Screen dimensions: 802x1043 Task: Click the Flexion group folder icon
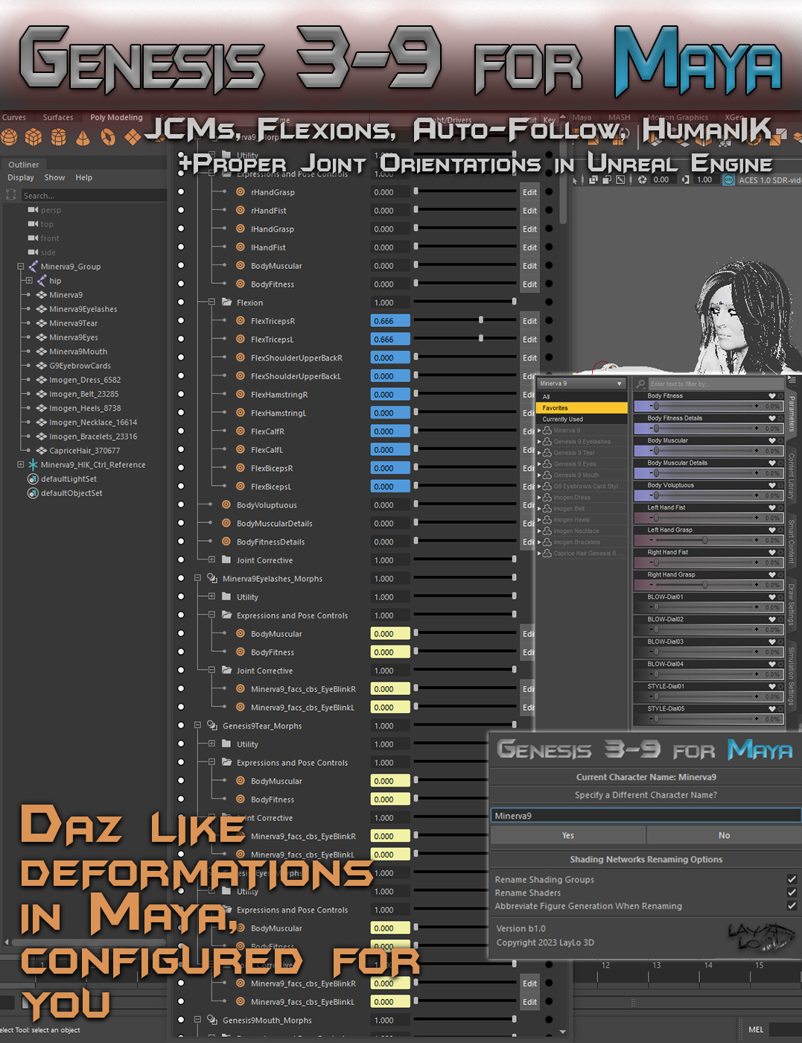226,302
